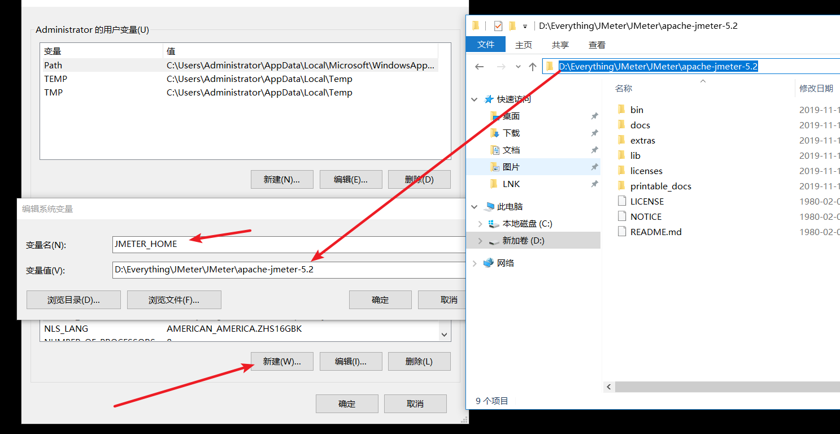Go forward in Explorer navigation
Screen dimensions: 840x434
click(x=500, y=67)
